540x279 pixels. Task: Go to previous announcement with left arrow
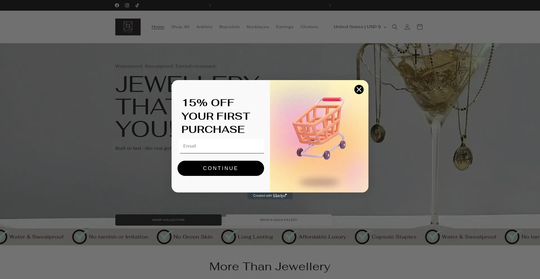(x=210, y=5)
